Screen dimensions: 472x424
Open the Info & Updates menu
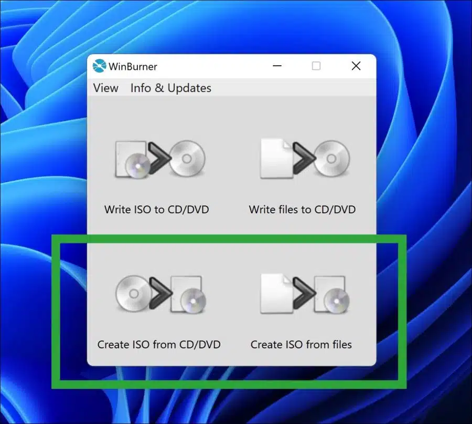[x=170, y=88]
